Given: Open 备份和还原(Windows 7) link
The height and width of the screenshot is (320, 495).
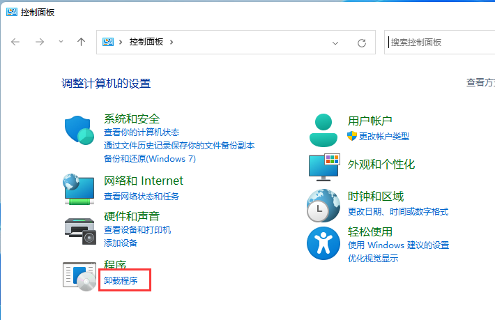Looking at the screenshot, I should pyautogui.click(x=150, y=159).
